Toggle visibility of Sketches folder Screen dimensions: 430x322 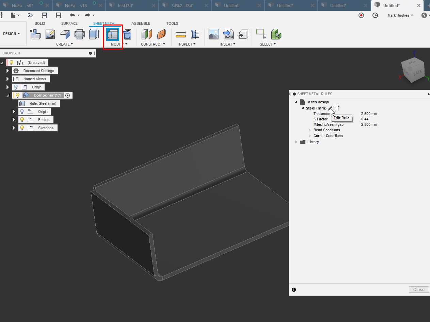point(22,128)
